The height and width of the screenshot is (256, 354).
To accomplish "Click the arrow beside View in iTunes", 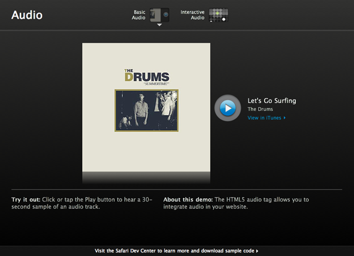I will [285, 118].
